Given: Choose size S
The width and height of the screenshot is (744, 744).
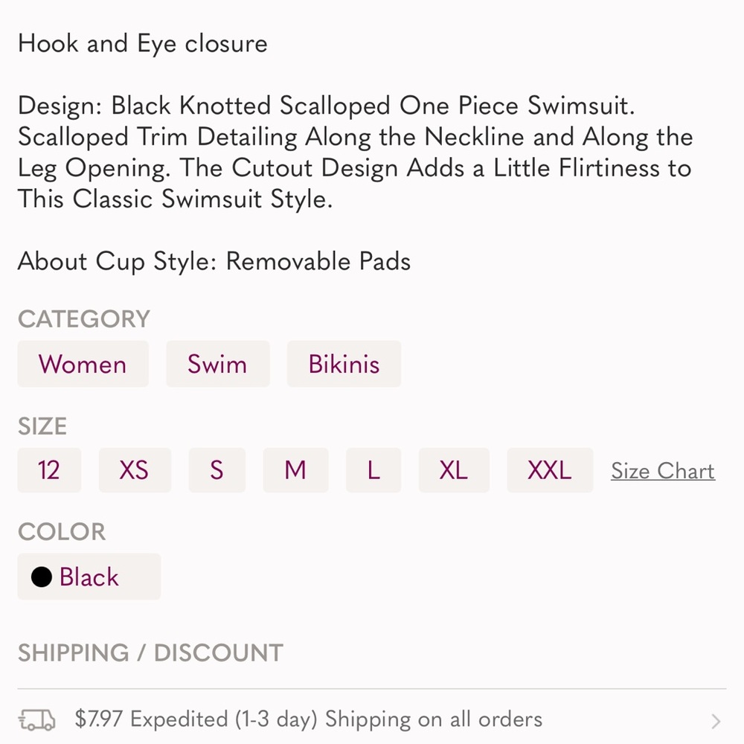Looking at the screenshot, I should [x=217, y=470].
